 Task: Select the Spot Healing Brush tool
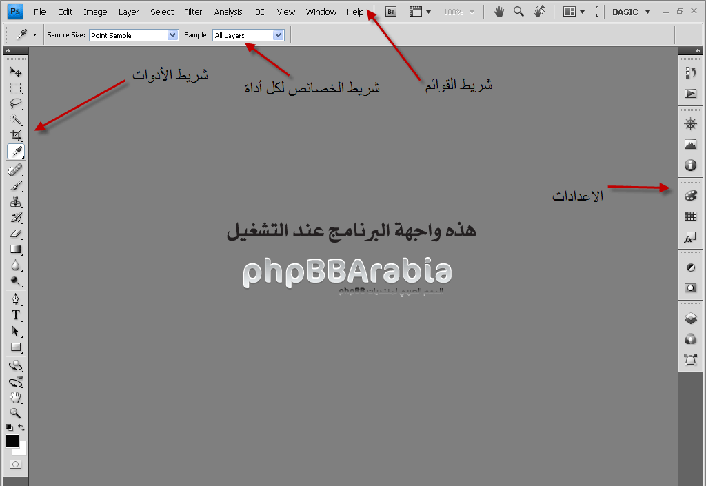coord(16,170)
